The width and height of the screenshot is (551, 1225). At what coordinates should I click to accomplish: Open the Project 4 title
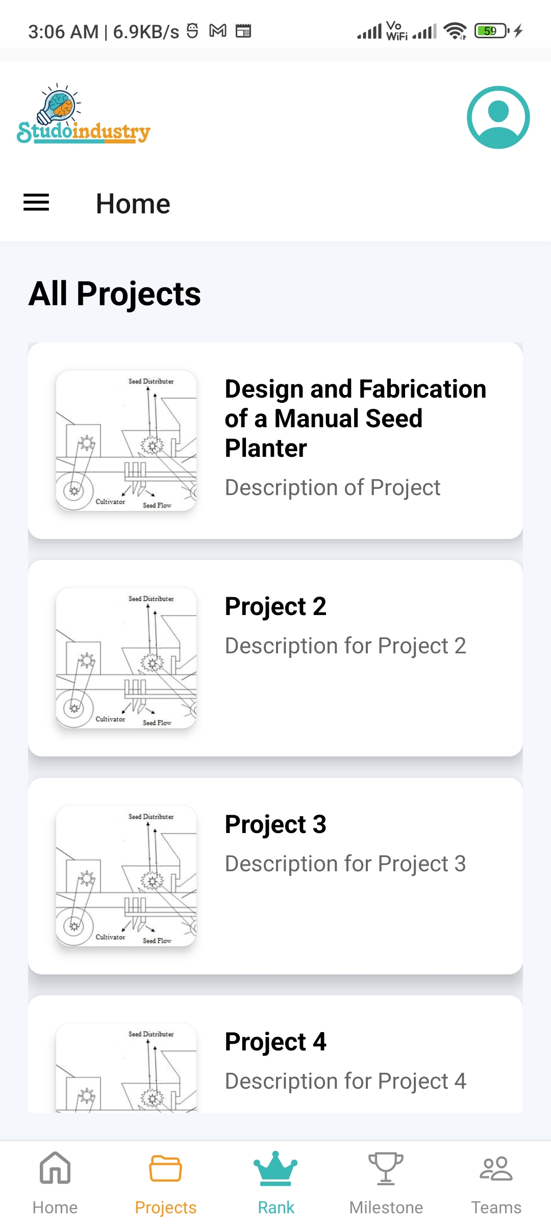click(x=275, y=1042)
